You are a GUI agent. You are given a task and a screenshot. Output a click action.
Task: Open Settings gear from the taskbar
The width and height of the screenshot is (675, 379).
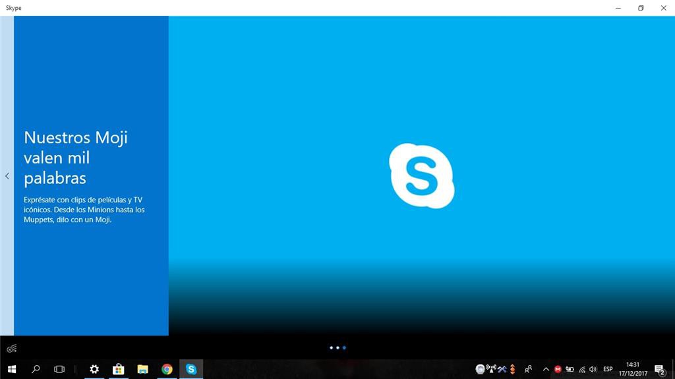coord(94,369)
